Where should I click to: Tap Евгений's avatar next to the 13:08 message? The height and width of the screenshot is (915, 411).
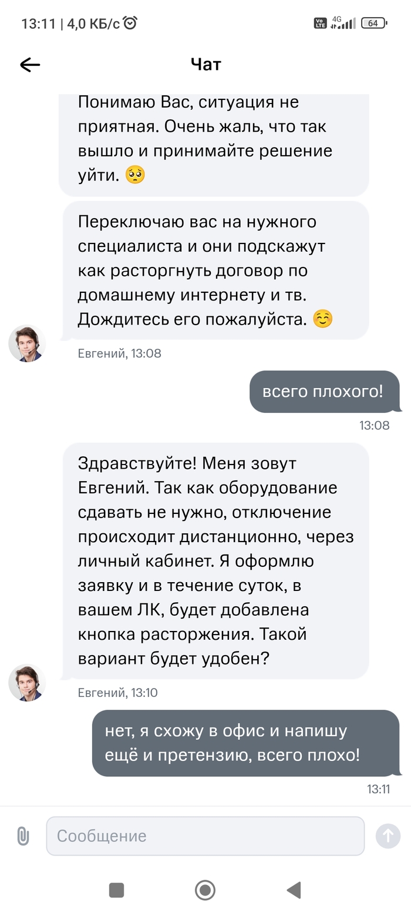click(27, 343)
